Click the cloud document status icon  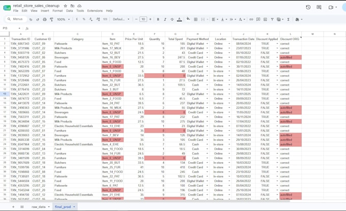[x=79, y=6]
